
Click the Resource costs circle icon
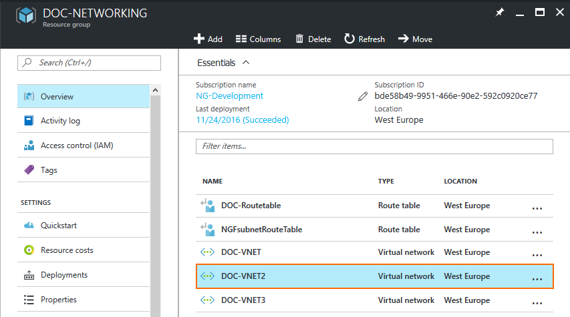[x=29, y=250]
